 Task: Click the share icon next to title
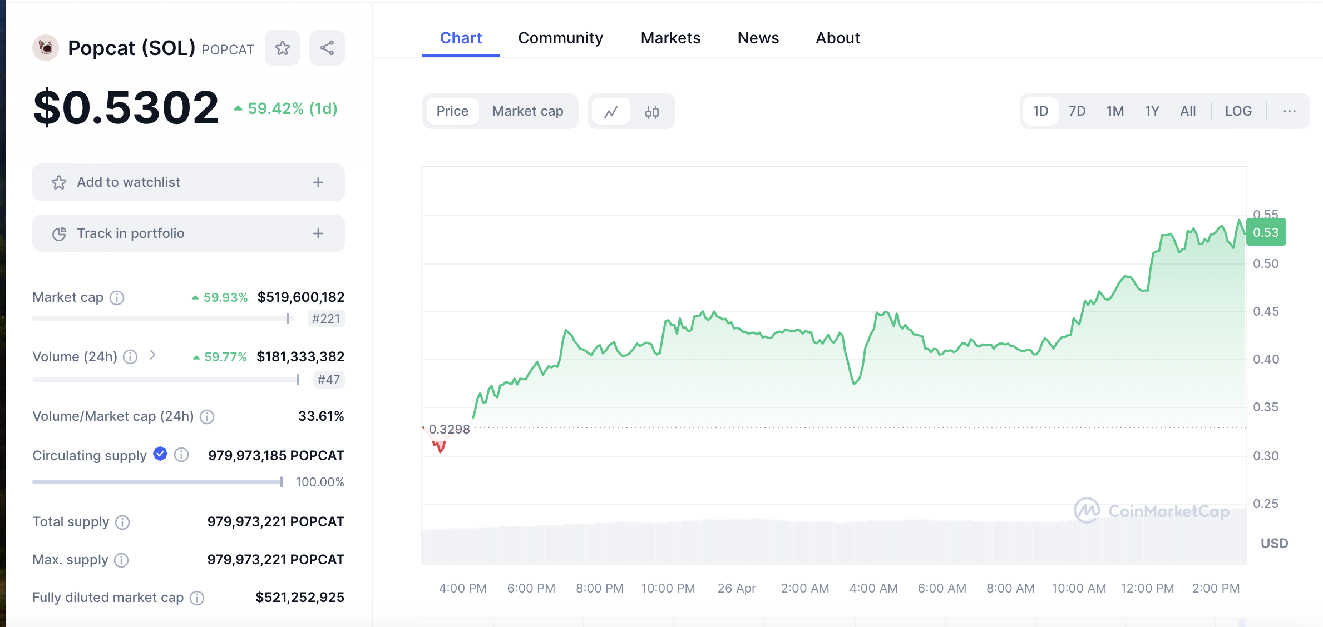tap(327, 48)
